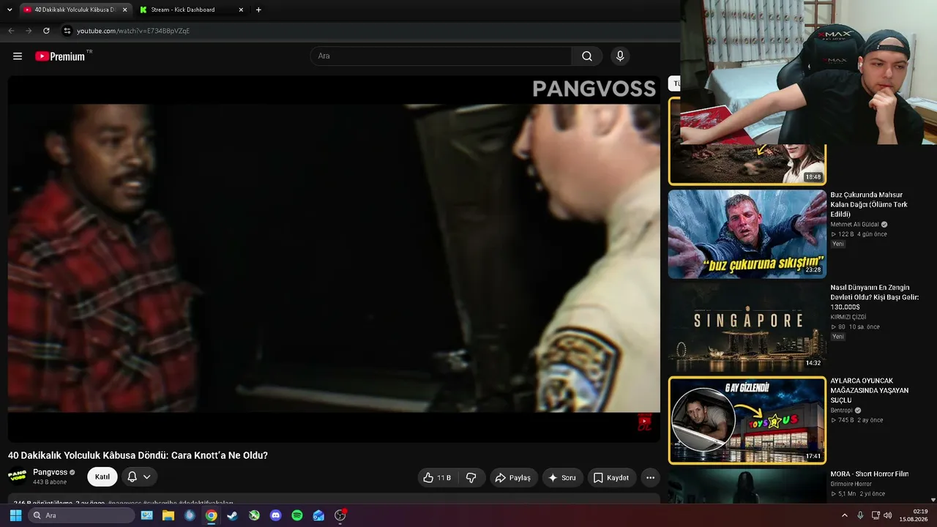Open Spotify from the taskbar

(x=297, y=515)
